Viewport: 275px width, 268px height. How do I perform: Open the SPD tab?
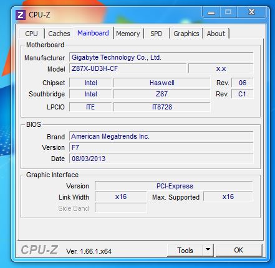coord(157,34)
